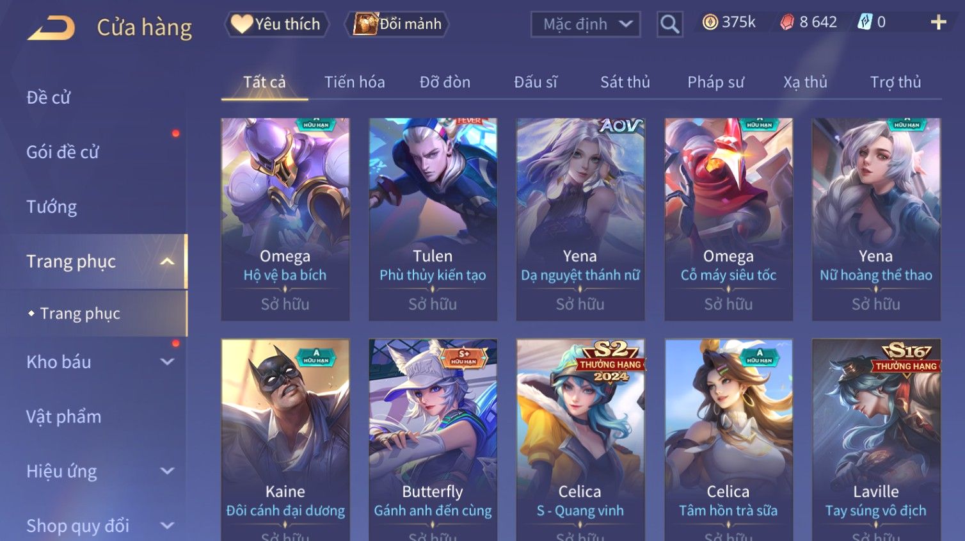The width and height of the screenshot is (965, 541).
Task: Select the Pháp sư category tab
Action: [x=715, y=82]
